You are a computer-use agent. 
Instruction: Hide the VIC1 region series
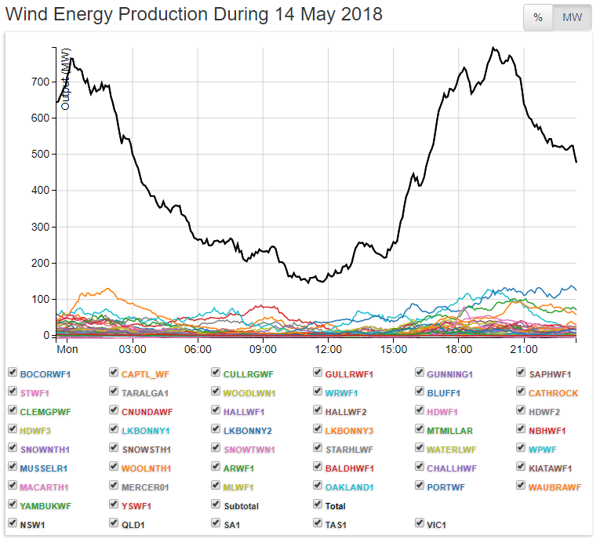[420, 524]
